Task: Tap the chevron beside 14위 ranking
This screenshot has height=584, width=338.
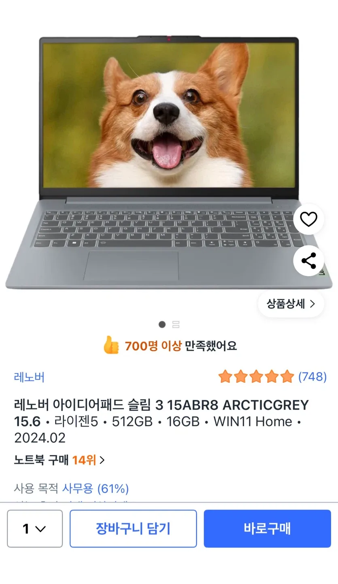Action: [102, 460]
